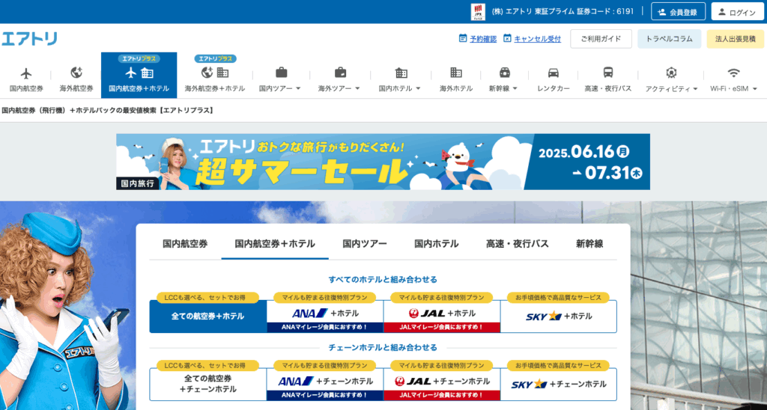Click the エアトリ logo

click(29, 39)
